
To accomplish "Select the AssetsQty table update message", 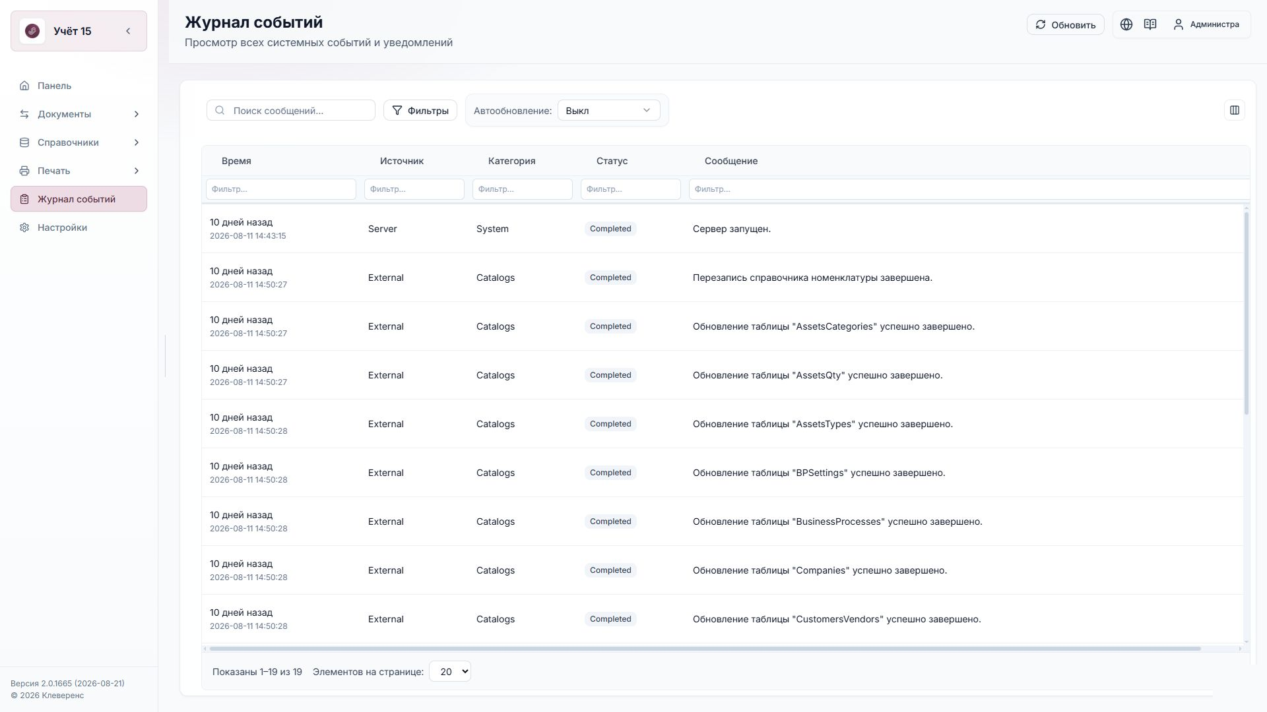I will click(818, 375).
